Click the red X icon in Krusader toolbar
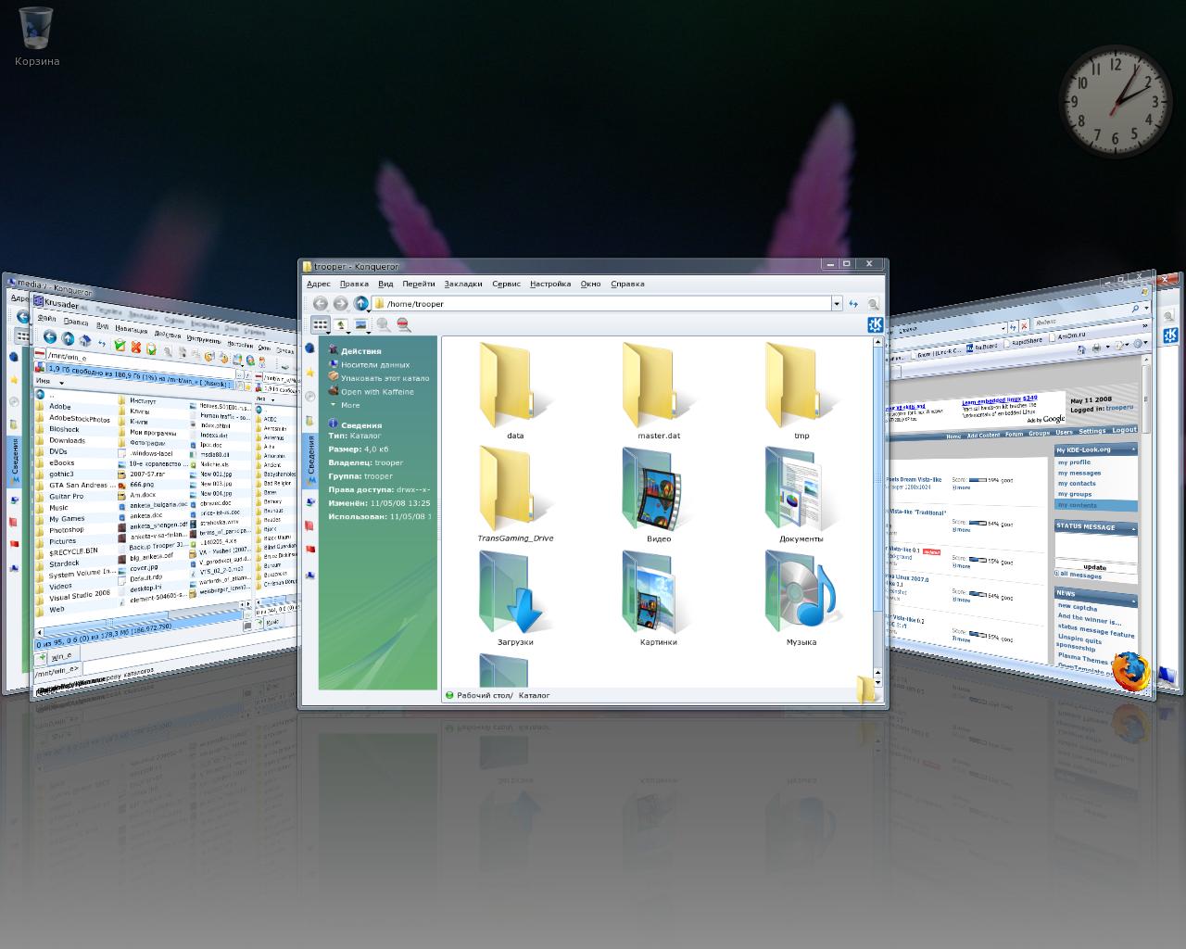This screenshot has width=1186, height=949. pos(135,347)
